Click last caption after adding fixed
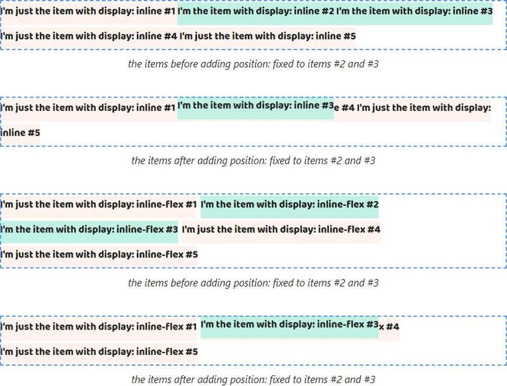The width and height of the screenshot is (507, 386). click(x=253, y=379)
